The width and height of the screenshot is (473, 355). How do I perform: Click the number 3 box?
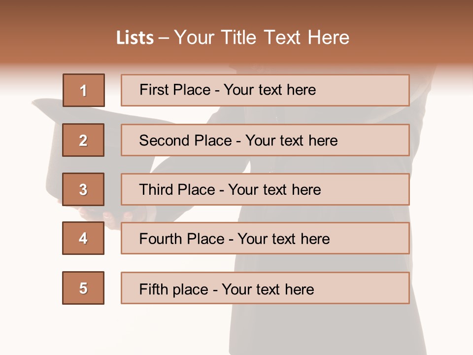pyautogui.click(x=83, y=189)
